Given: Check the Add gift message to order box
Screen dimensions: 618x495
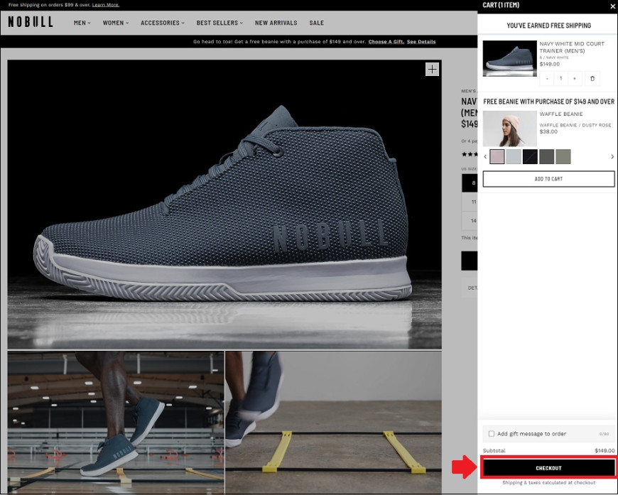Looking at the screenshot, I should 492,434.
